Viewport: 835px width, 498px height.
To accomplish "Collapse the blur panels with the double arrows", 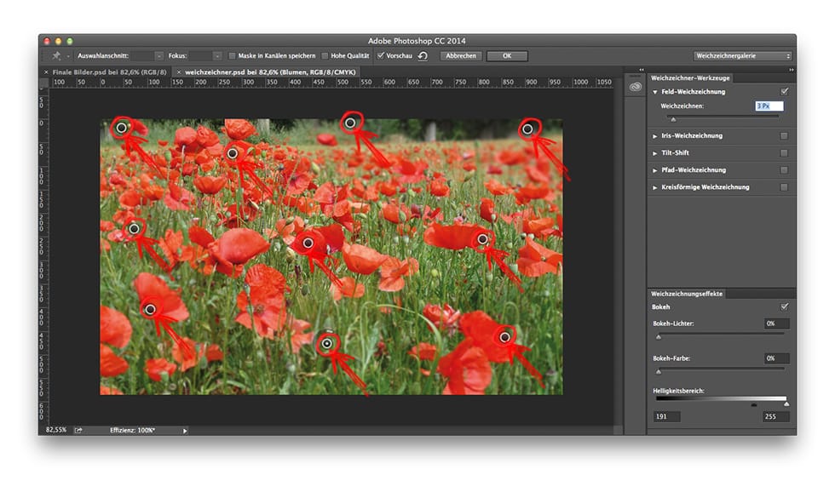I will tap(792, 70).
